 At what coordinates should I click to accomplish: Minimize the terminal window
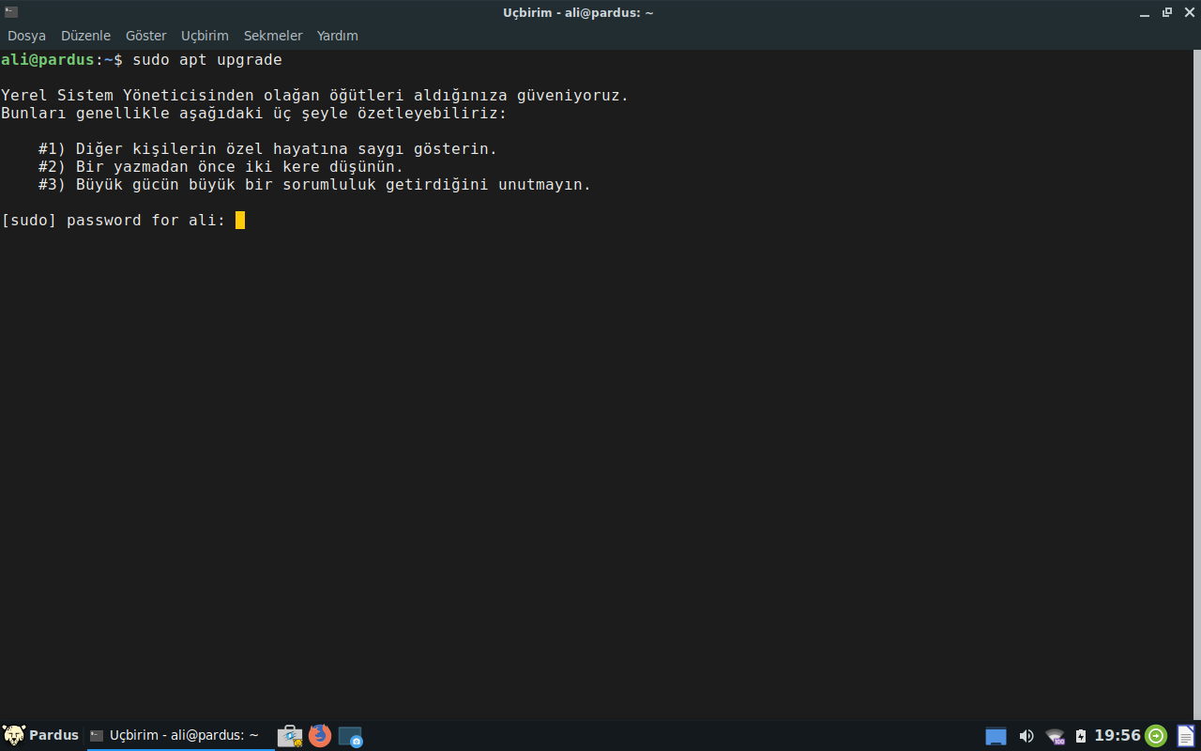click(1146, 12)
